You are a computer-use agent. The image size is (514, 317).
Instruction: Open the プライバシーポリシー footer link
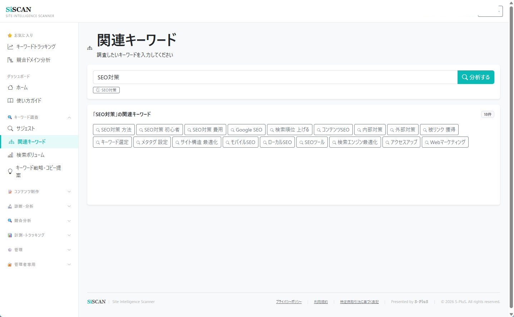coord(289,302)
